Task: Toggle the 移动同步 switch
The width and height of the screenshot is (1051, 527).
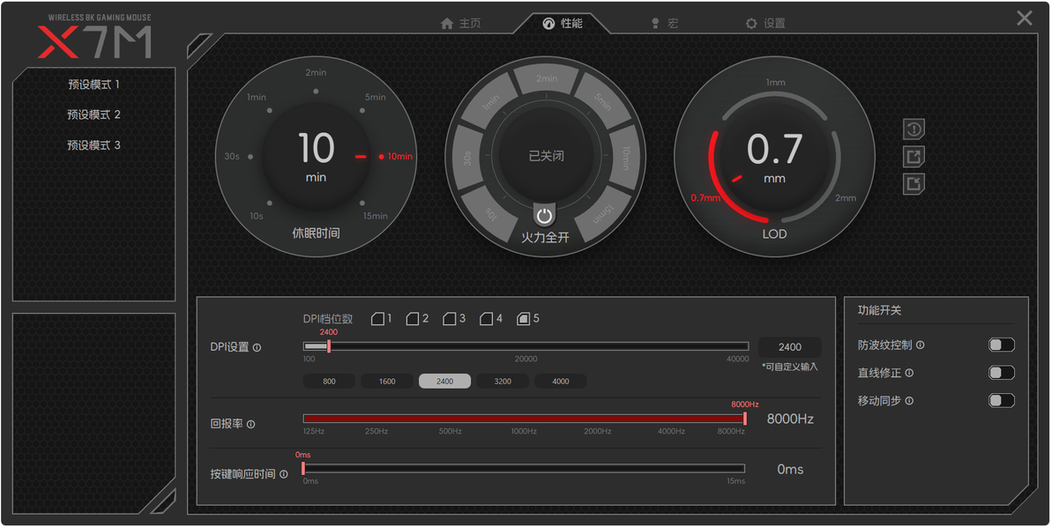Action: tap(1002, 400)
